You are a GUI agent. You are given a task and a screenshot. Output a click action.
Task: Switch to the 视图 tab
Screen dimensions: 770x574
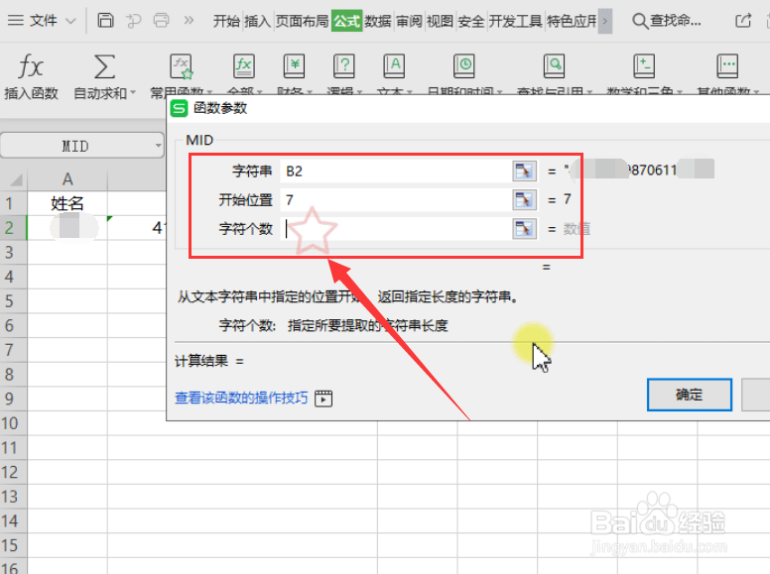coord(440,21)
